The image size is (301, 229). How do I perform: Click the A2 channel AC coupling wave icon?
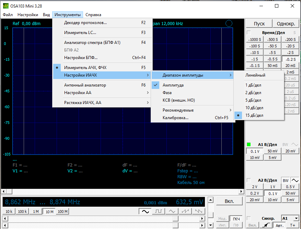tap(295, 180)
